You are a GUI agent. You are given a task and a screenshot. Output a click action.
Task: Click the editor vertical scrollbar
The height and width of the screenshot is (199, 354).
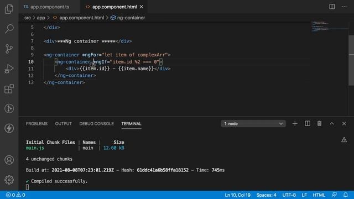pyautogui.click(x=351, y=60)
